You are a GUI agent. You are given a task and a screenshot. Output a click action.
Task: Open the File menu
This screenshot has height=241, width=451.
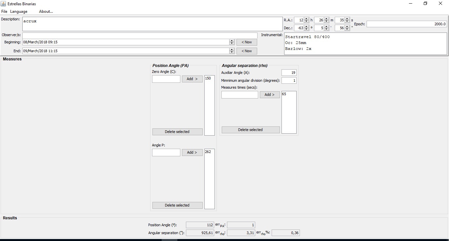coord(4,11)
